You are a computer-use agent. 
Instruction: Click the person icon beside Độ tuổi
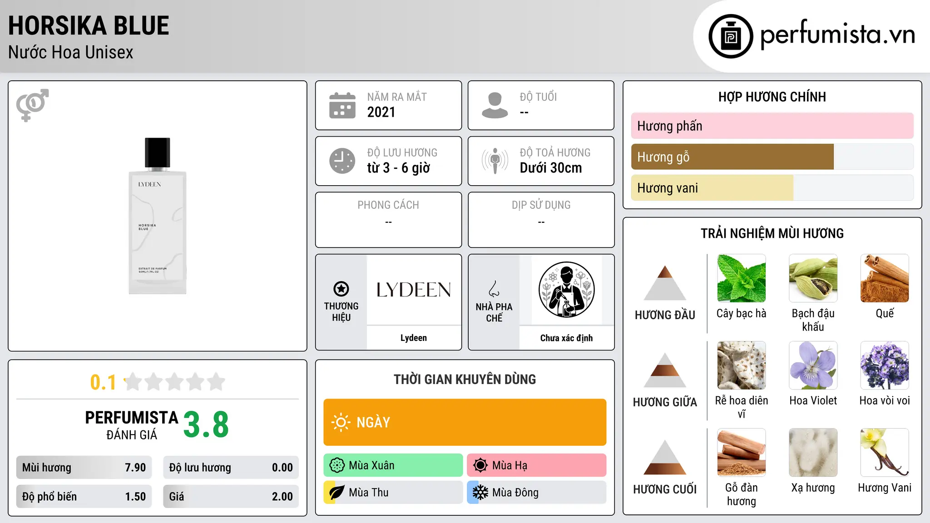495,105
